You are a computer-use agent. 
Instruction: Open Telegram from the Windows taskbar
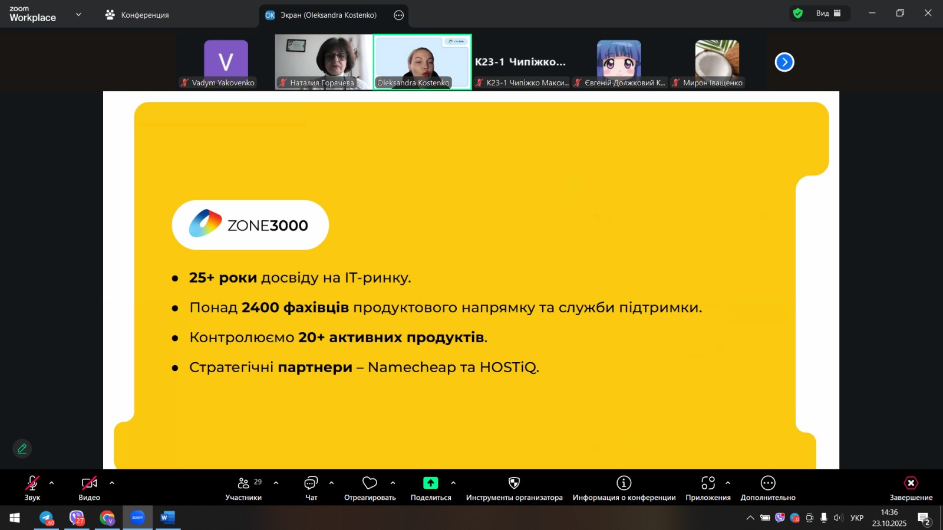coord(46,518)
